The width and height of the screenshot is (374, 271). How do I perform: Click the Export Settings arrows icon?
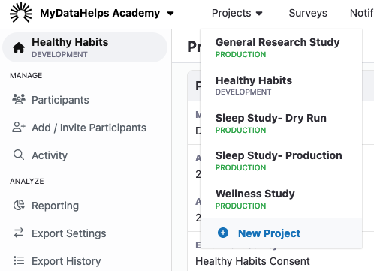pyautogui.click(x=19, y=233)
